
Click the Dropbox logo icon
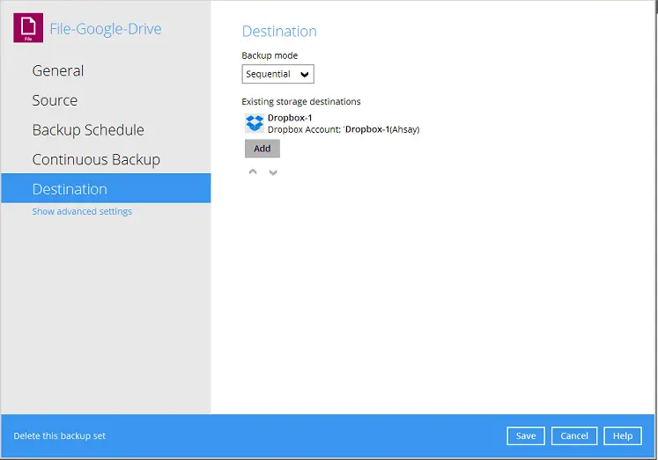(x=255, y=123)
